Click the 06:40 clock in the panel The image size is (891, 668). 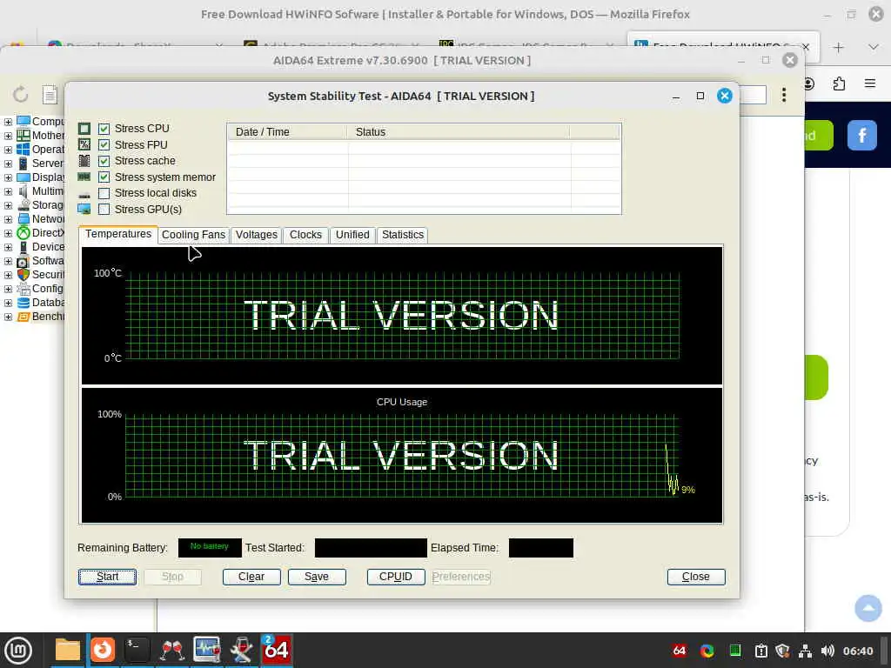[x=857, y=651]
